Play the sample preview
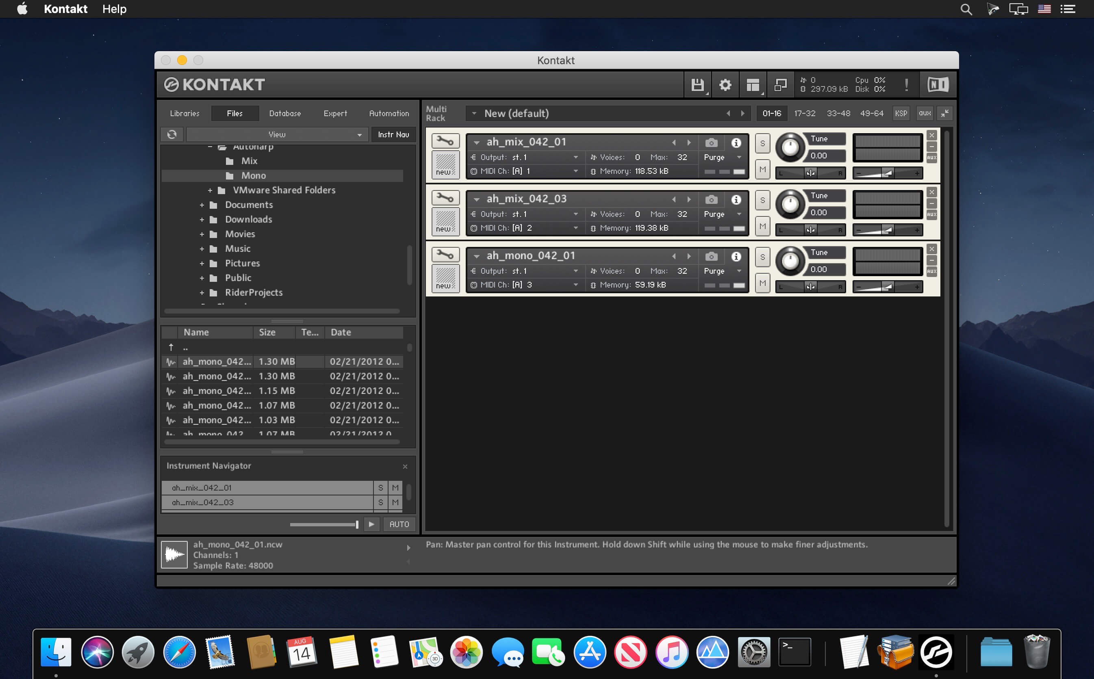The width and height of the screenshot is (1094, 679). [x=371, y=524]
